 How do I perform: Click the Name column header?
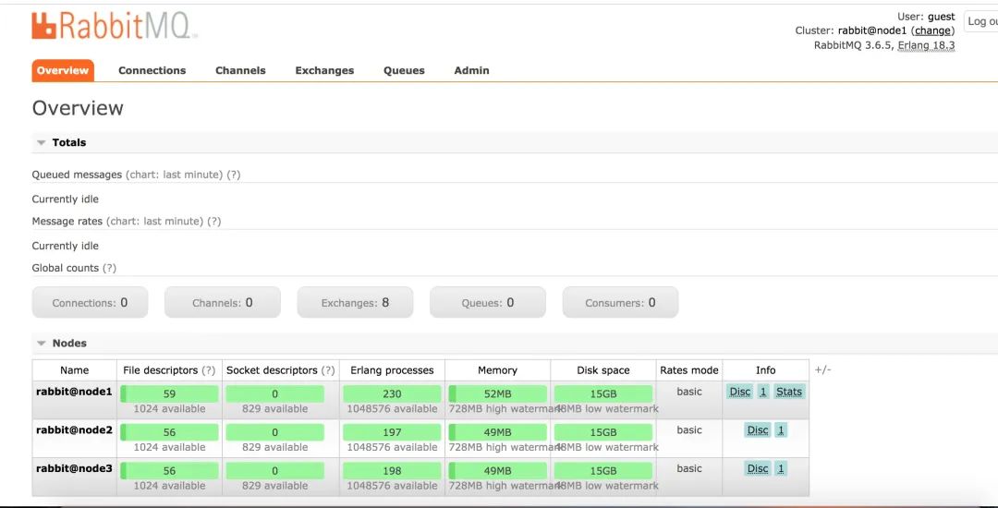[x=75, y=370]
